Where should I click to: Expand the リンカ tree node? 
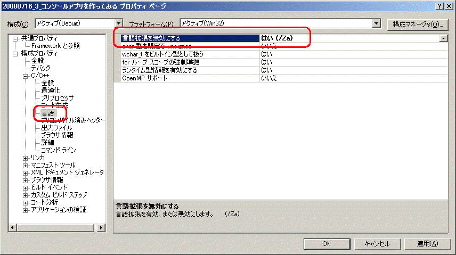coord(26,158)
